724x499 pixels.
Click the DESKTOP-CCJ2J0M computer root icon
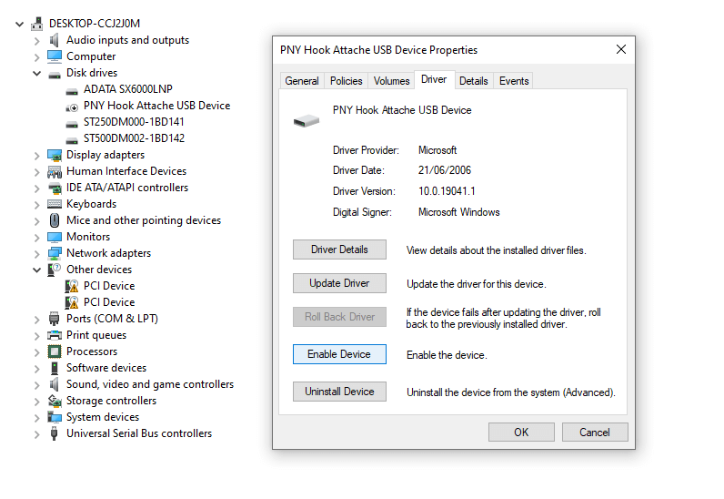[x=37, y=24]
